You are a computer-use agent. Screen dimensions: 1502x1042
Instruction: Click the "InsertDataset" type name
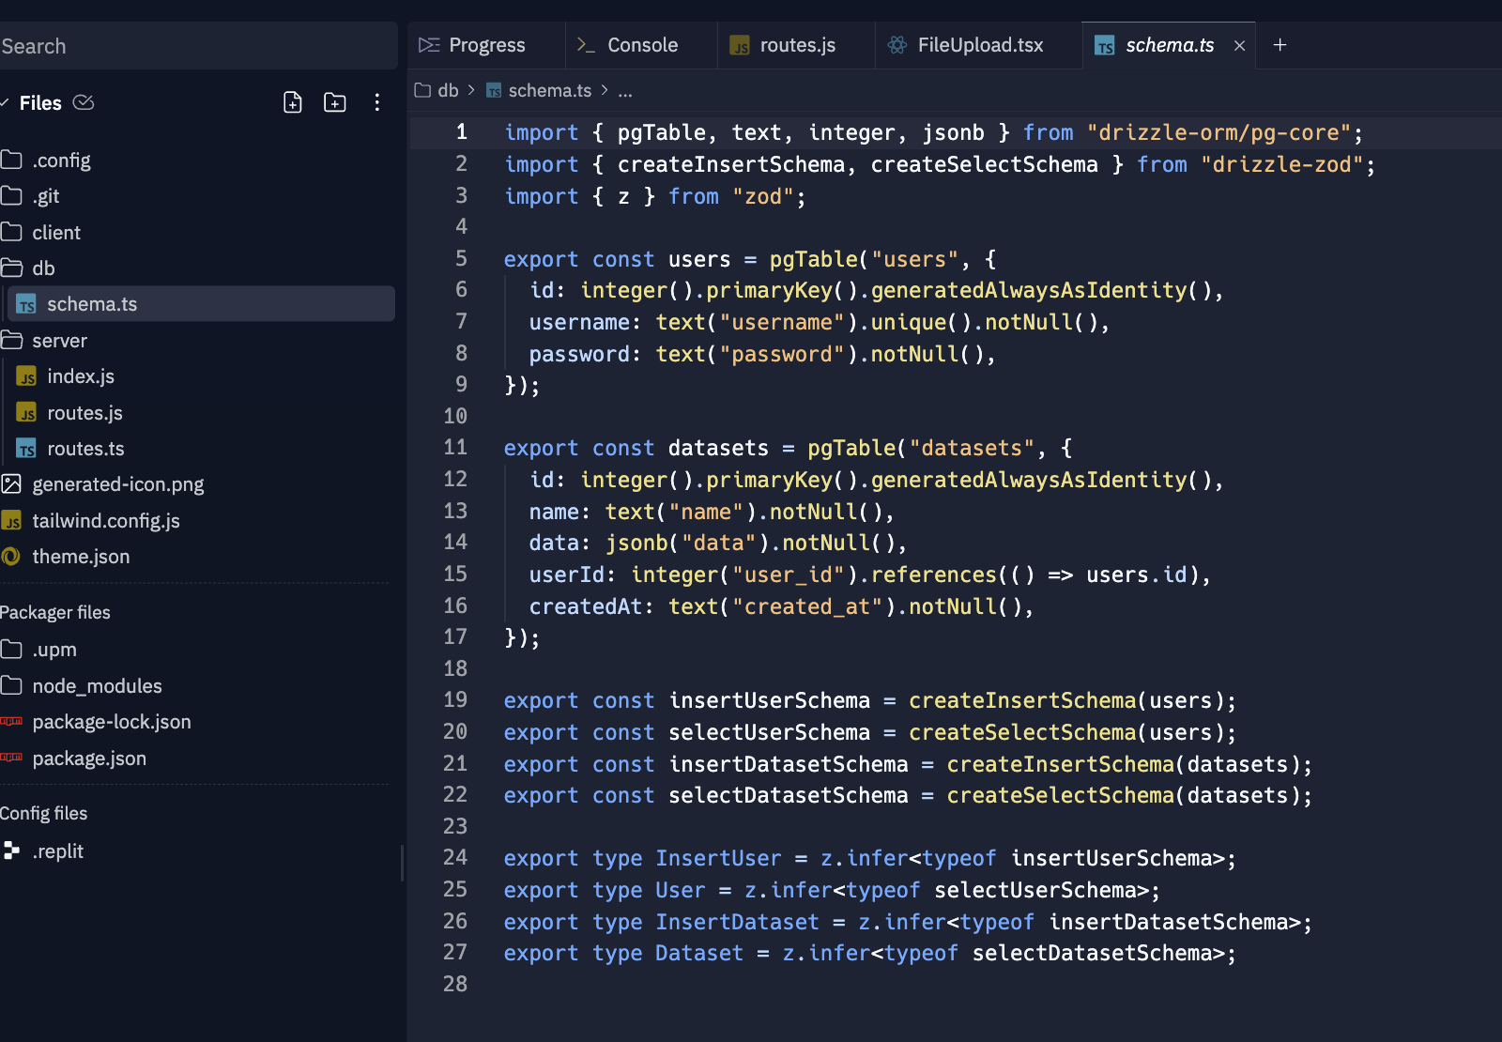737,922
